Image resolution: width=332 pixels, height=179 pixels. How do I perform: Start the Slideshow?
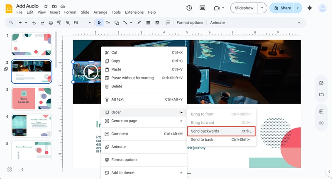click(x=244, y=8)
